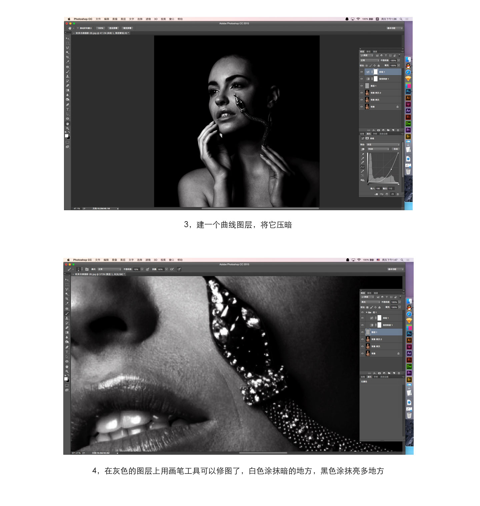The image size is (480, 506).
Task: Click the create new layer icon in upper Layers panel
Action: click(393, 130)
